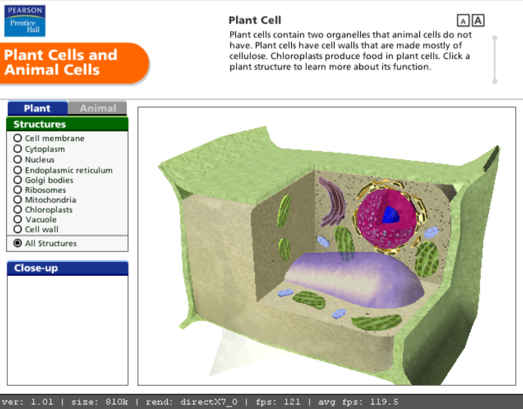Viewport: 523px width, 409px height.
Task: Choose the Cell wall radio option
Action: (18, 229)
